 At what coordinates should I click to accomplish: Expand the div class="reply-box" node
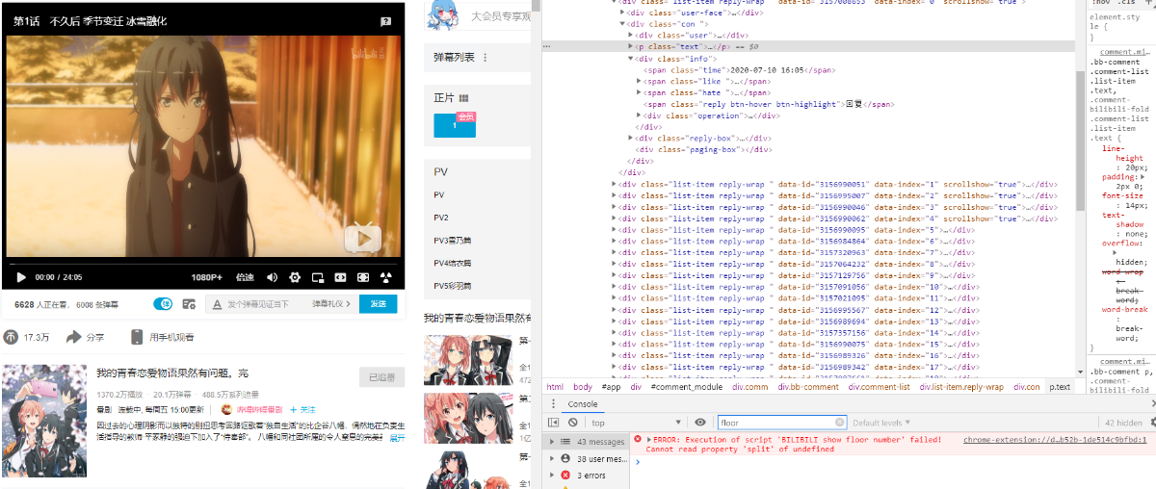630,139
